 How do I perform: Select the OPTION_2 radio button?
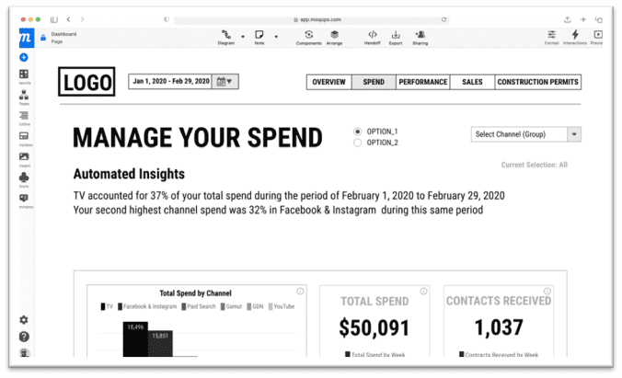pos(358,143)
